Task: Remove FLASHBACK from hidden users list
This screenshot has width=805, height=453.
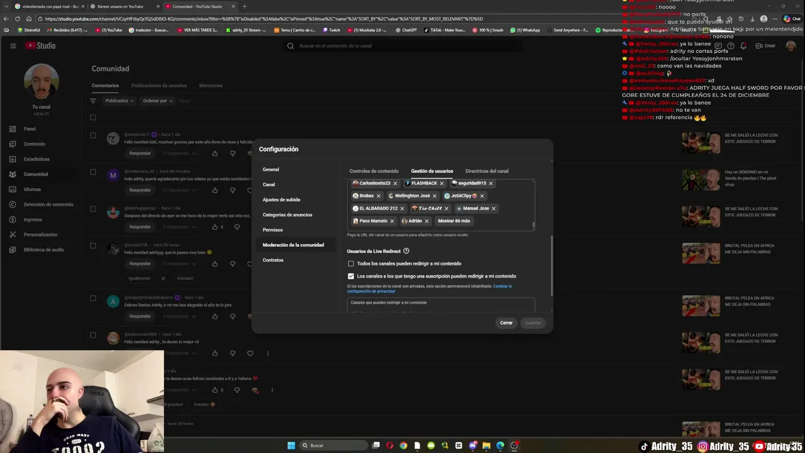Action: pos(441,183)
